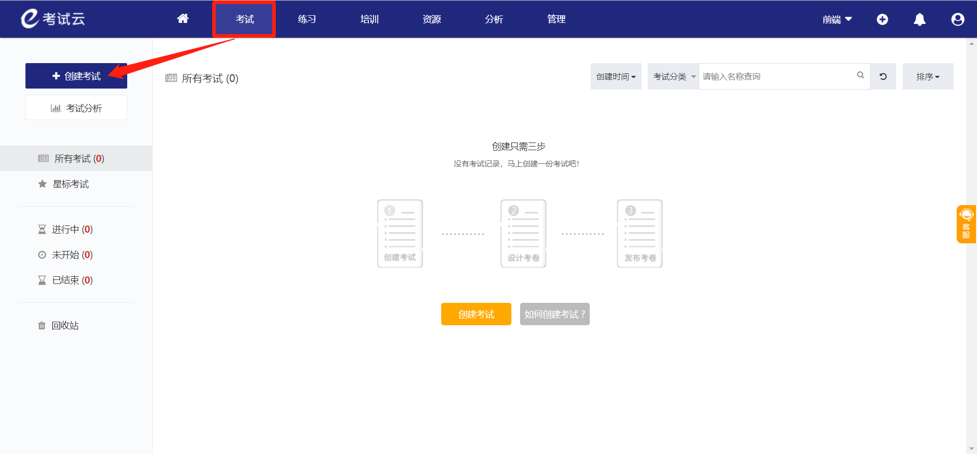The image size is (977, 454).
Task: Click the 考试云 logo
Action: [53, 19]
